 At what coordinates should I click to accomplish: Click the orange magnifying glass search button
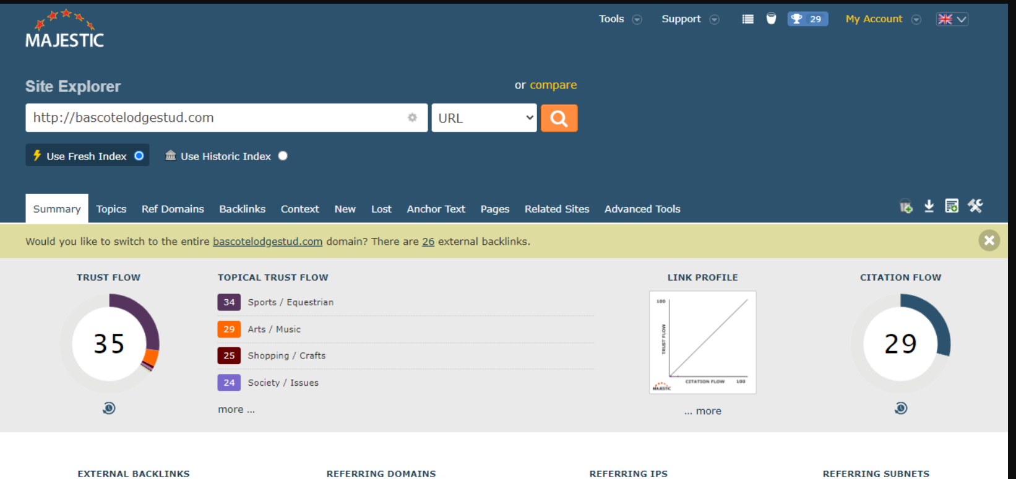tap(559, 118)
